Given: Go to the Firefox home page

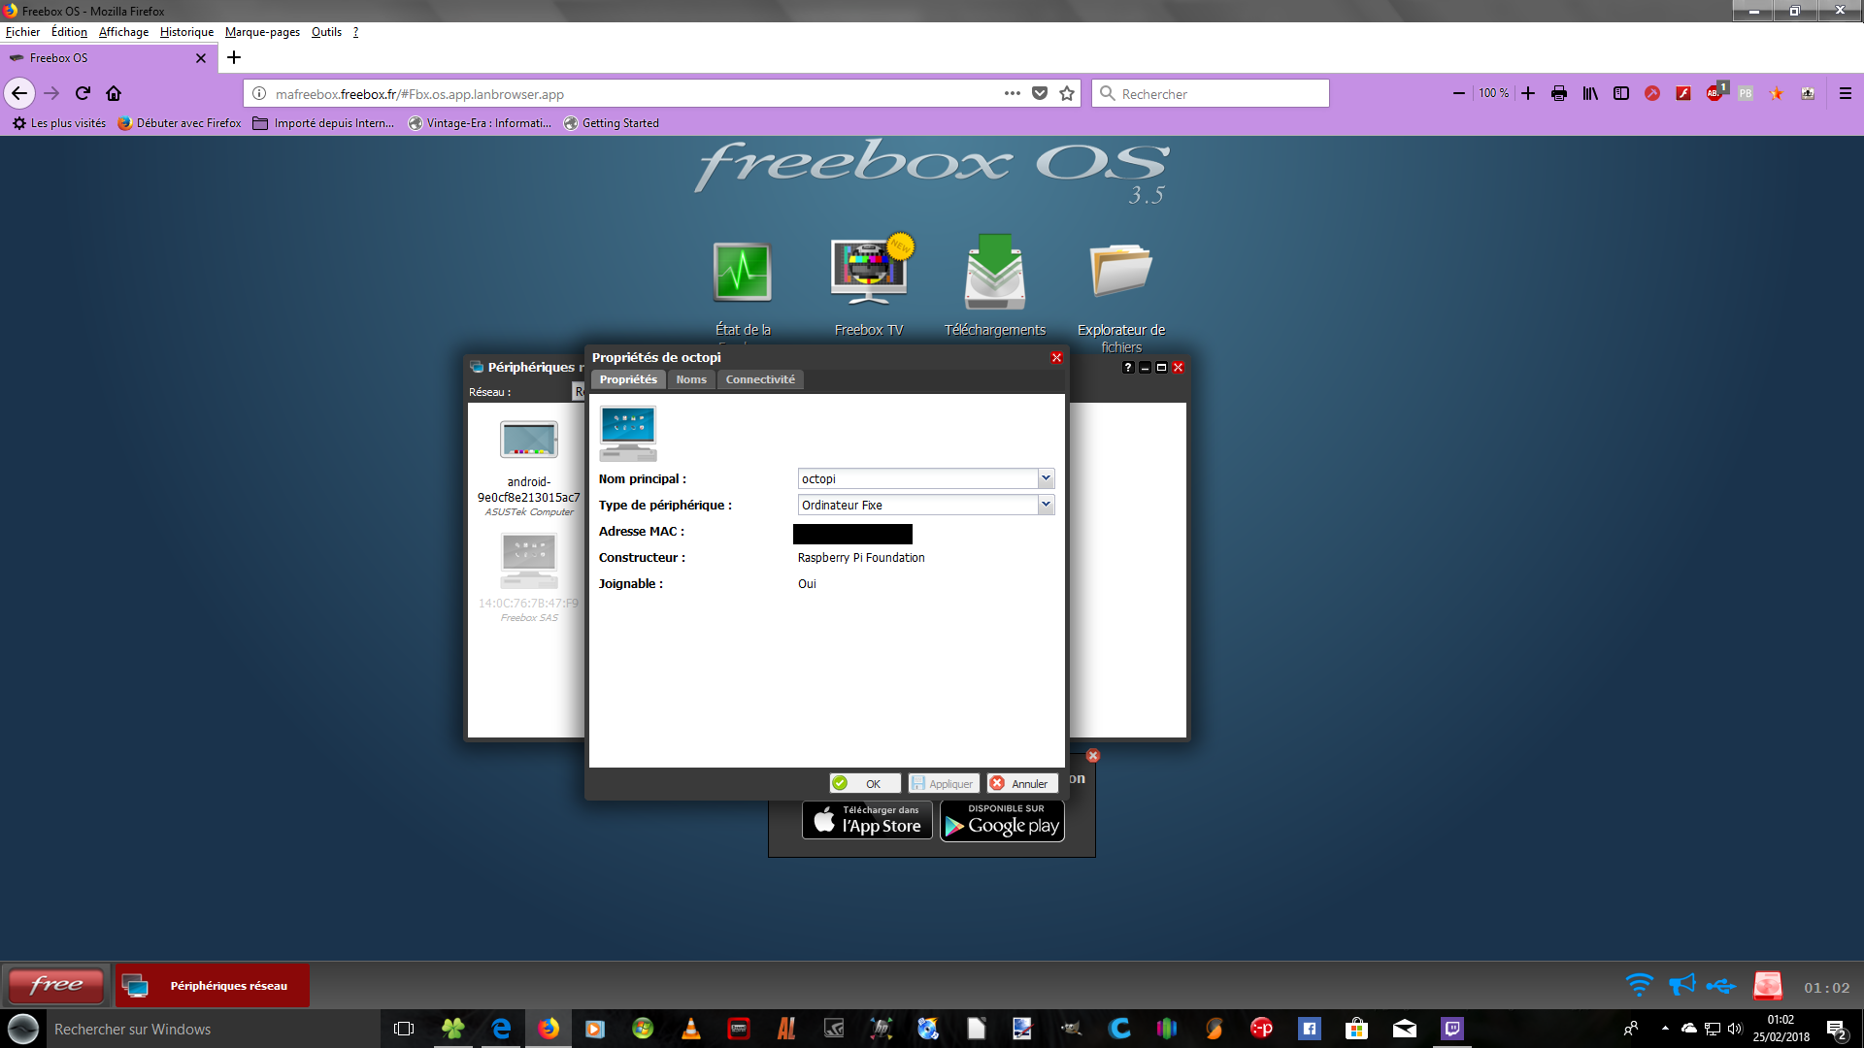Looking at the screenshot, I should [x=114, y=93].
